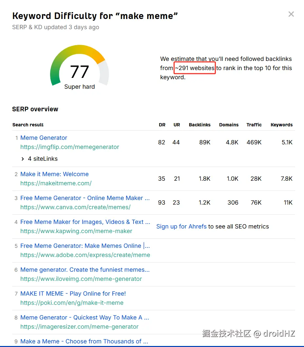Open Meme generator. Create the funniest memes result
304x347 pixels.
coord(85,269)
